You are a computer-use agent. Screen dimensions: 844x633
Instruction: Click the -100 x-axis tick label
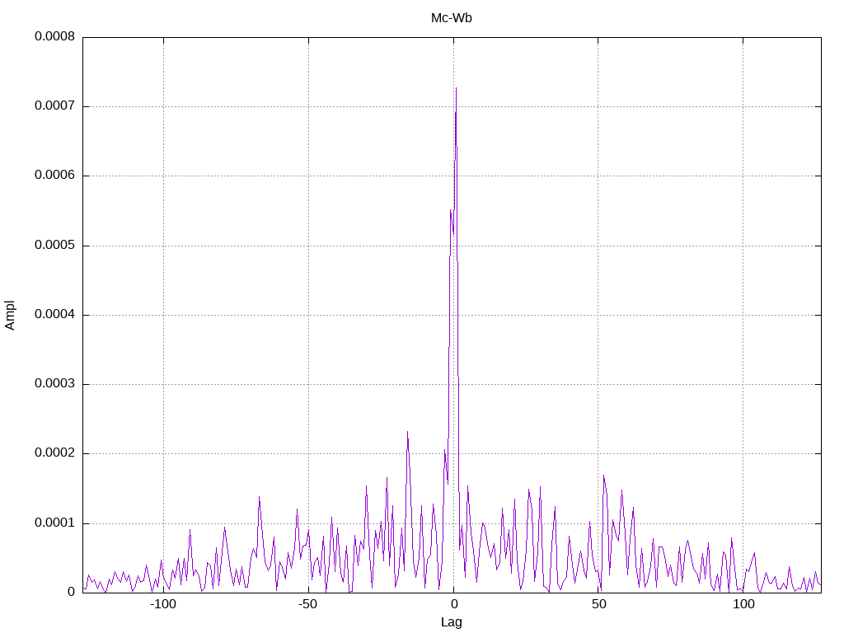[163, 604]
